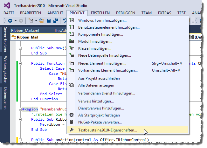Click 'Textbausteine2010-Eigenschaften...' menu item
Screen dimensions: 207x148
tap(107, 130)
